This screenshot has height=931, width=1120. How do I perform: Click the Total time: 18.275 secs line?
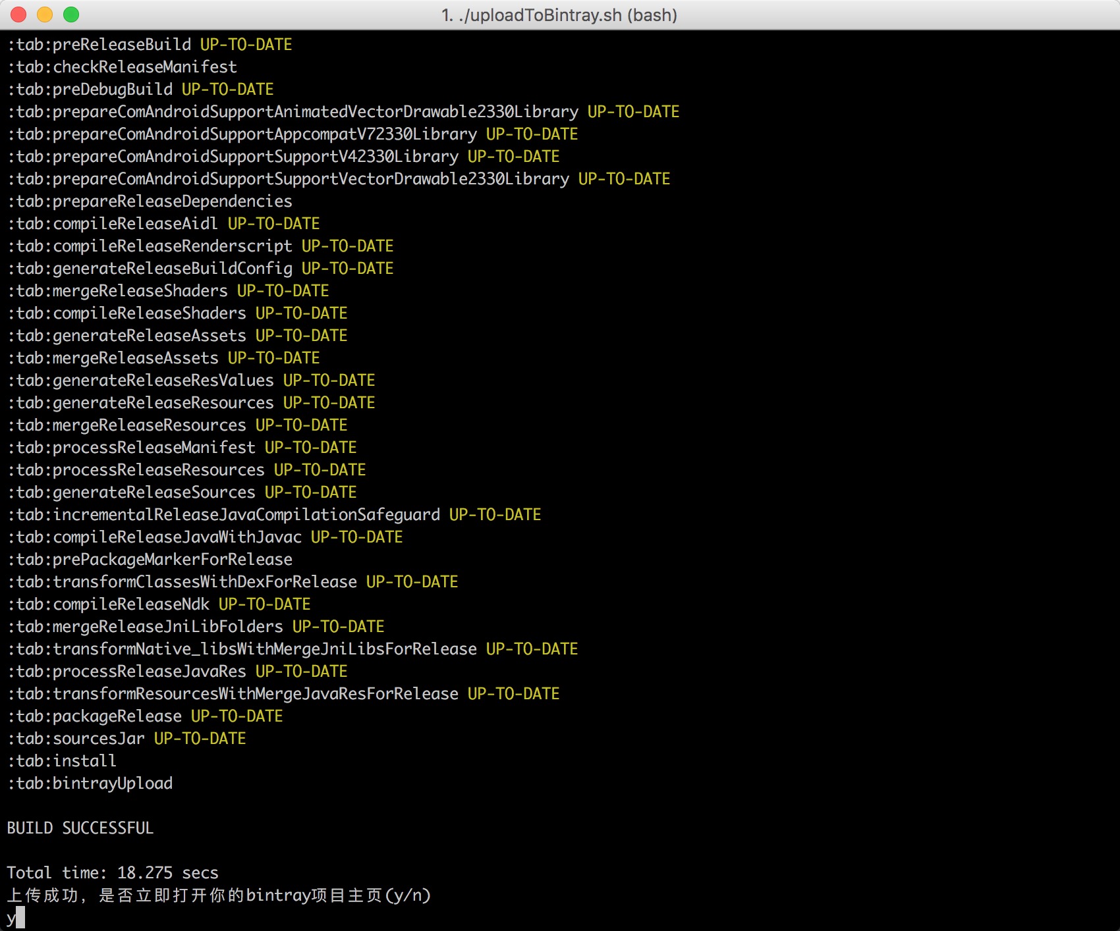[x=113, y=873]
